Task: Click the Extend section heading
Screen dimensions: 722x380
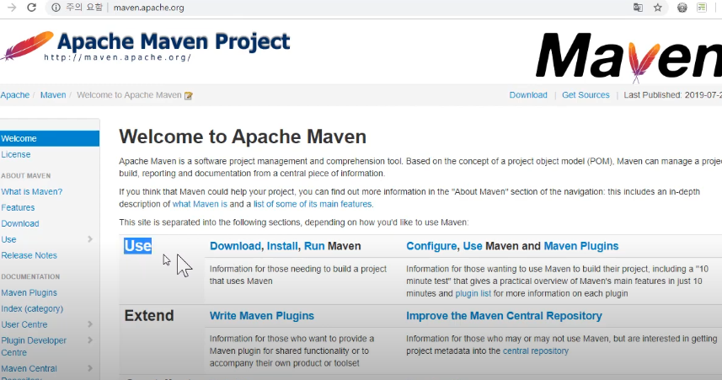Action: coord(149,315)
